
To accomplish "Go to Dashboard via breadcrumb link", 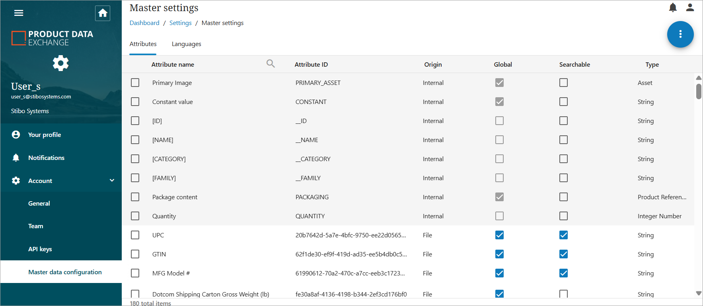I will tap(144, 23).
